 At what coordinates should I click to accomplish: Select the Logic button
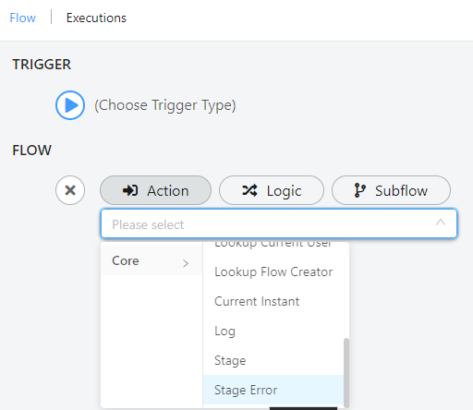pos(272,190)
